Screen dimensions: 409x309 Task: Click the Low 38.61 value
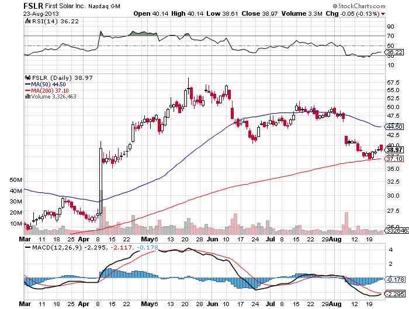click(222, 13)
